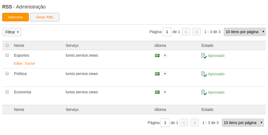Click the approved status icon for Economia
The height and width of the screenshot is (135, 268).
204,93
